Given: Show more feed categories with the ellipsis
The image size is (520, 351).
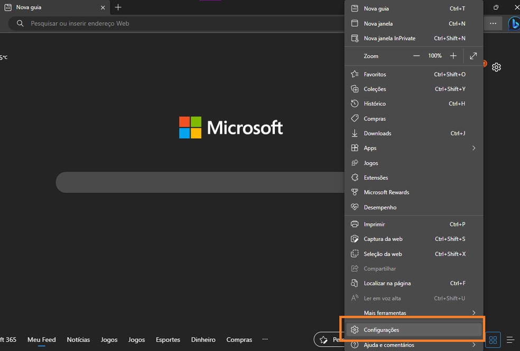Looking at the screenshot, I should tap(265, 339).
